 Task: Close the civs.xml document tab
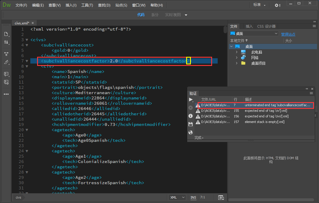click(33, 23)
